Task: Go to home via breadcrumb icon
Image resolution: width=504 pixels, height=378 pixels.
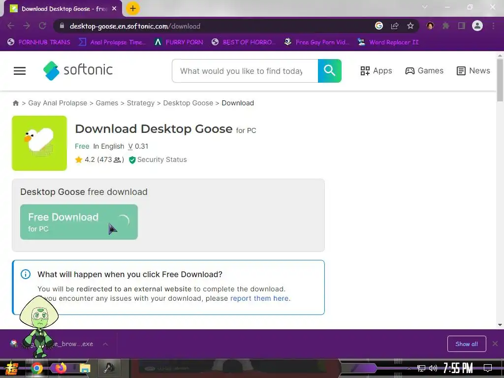Action: point(16,103)
